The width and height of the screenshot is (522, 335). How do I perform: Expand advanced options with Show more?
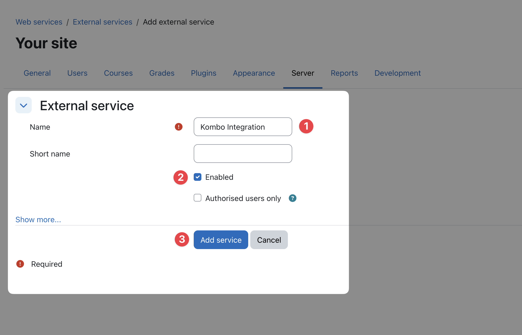pos(38,219)
